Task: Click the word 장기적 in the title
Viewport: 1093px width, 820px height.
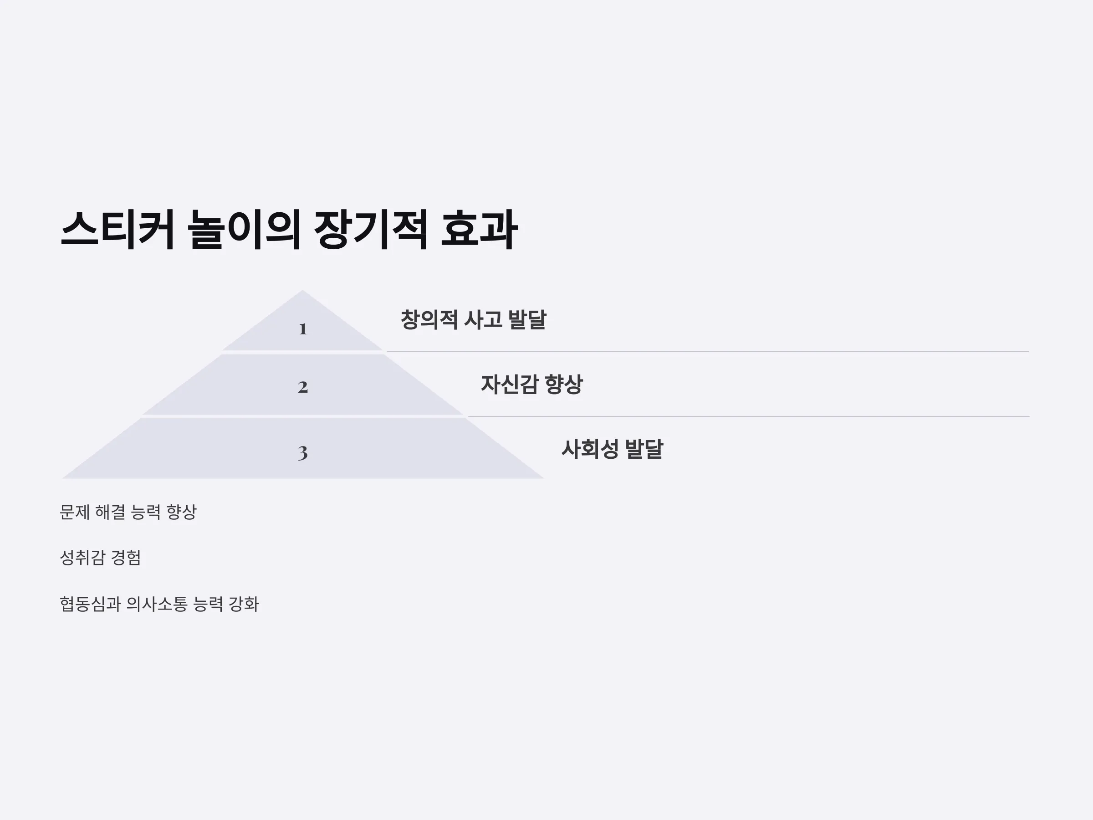Action: point(370,230)
